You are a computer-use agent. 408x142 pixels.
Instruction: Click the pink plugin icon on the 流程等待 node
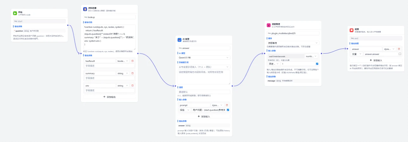pyautogui.click(x=269, y=25)
